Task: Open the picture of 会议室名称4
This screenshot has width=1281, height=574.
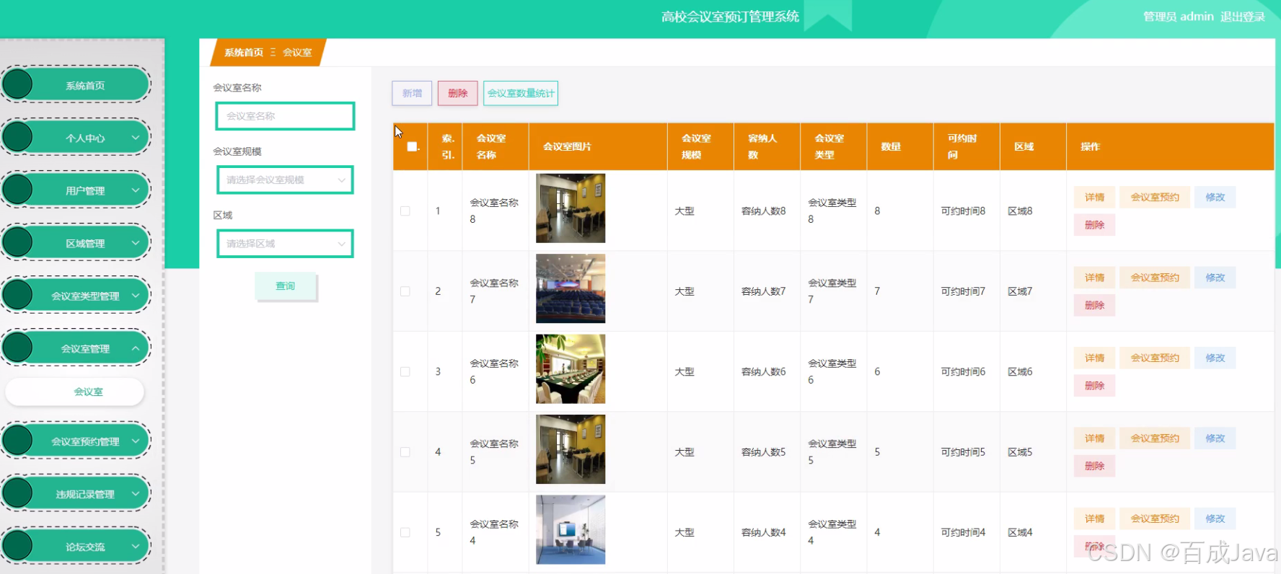Action: click(x=571, y=529)
